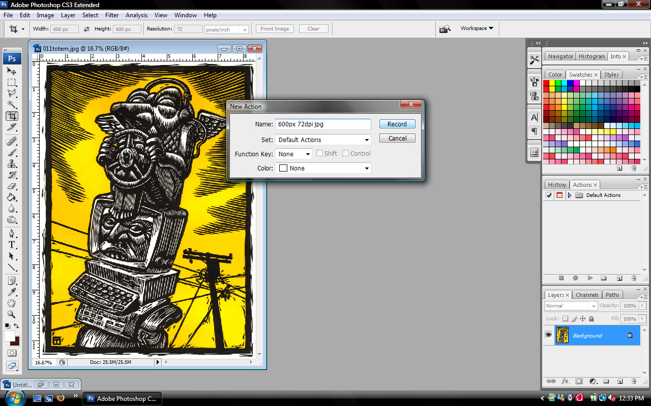Select the Sponge tool
This screenshot has height=406, width=651.
tap(12, 219)
